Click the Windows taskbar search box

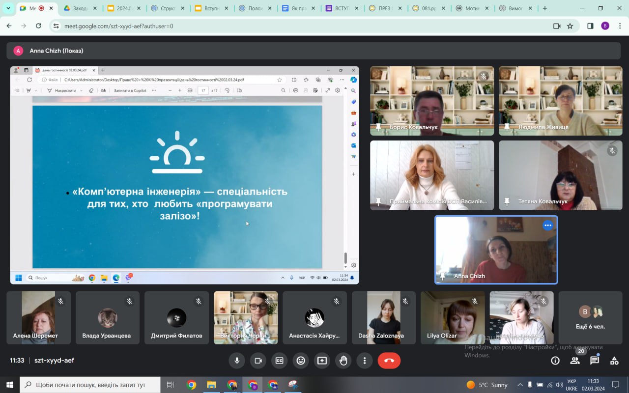click(x=90, y=385)
